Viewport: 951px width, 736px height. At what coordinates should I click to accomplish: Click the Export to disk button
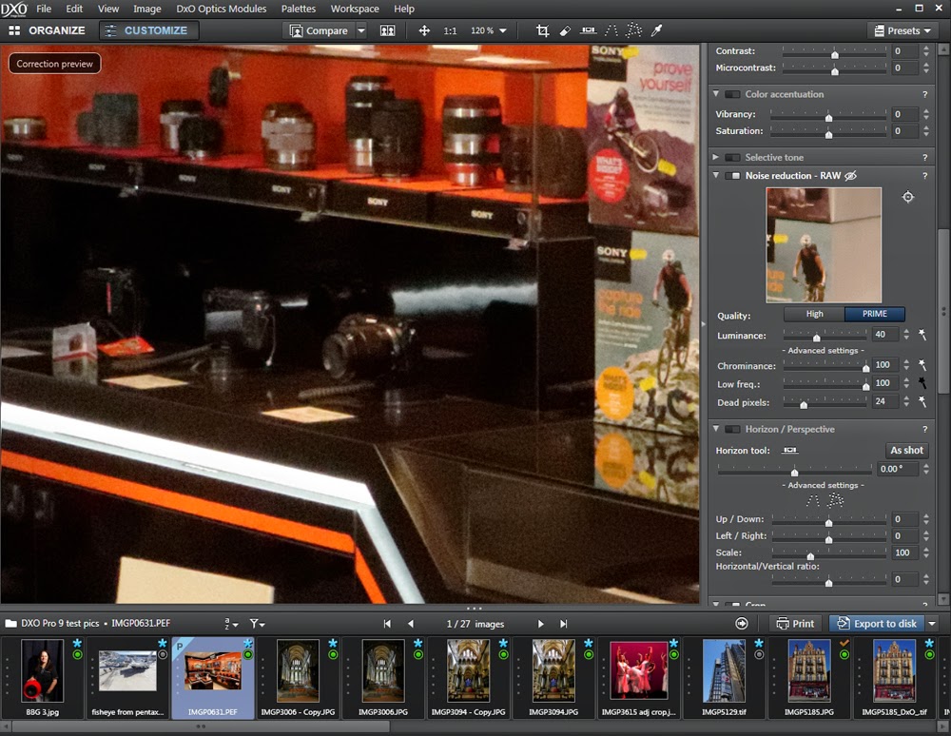coord(877,623)
